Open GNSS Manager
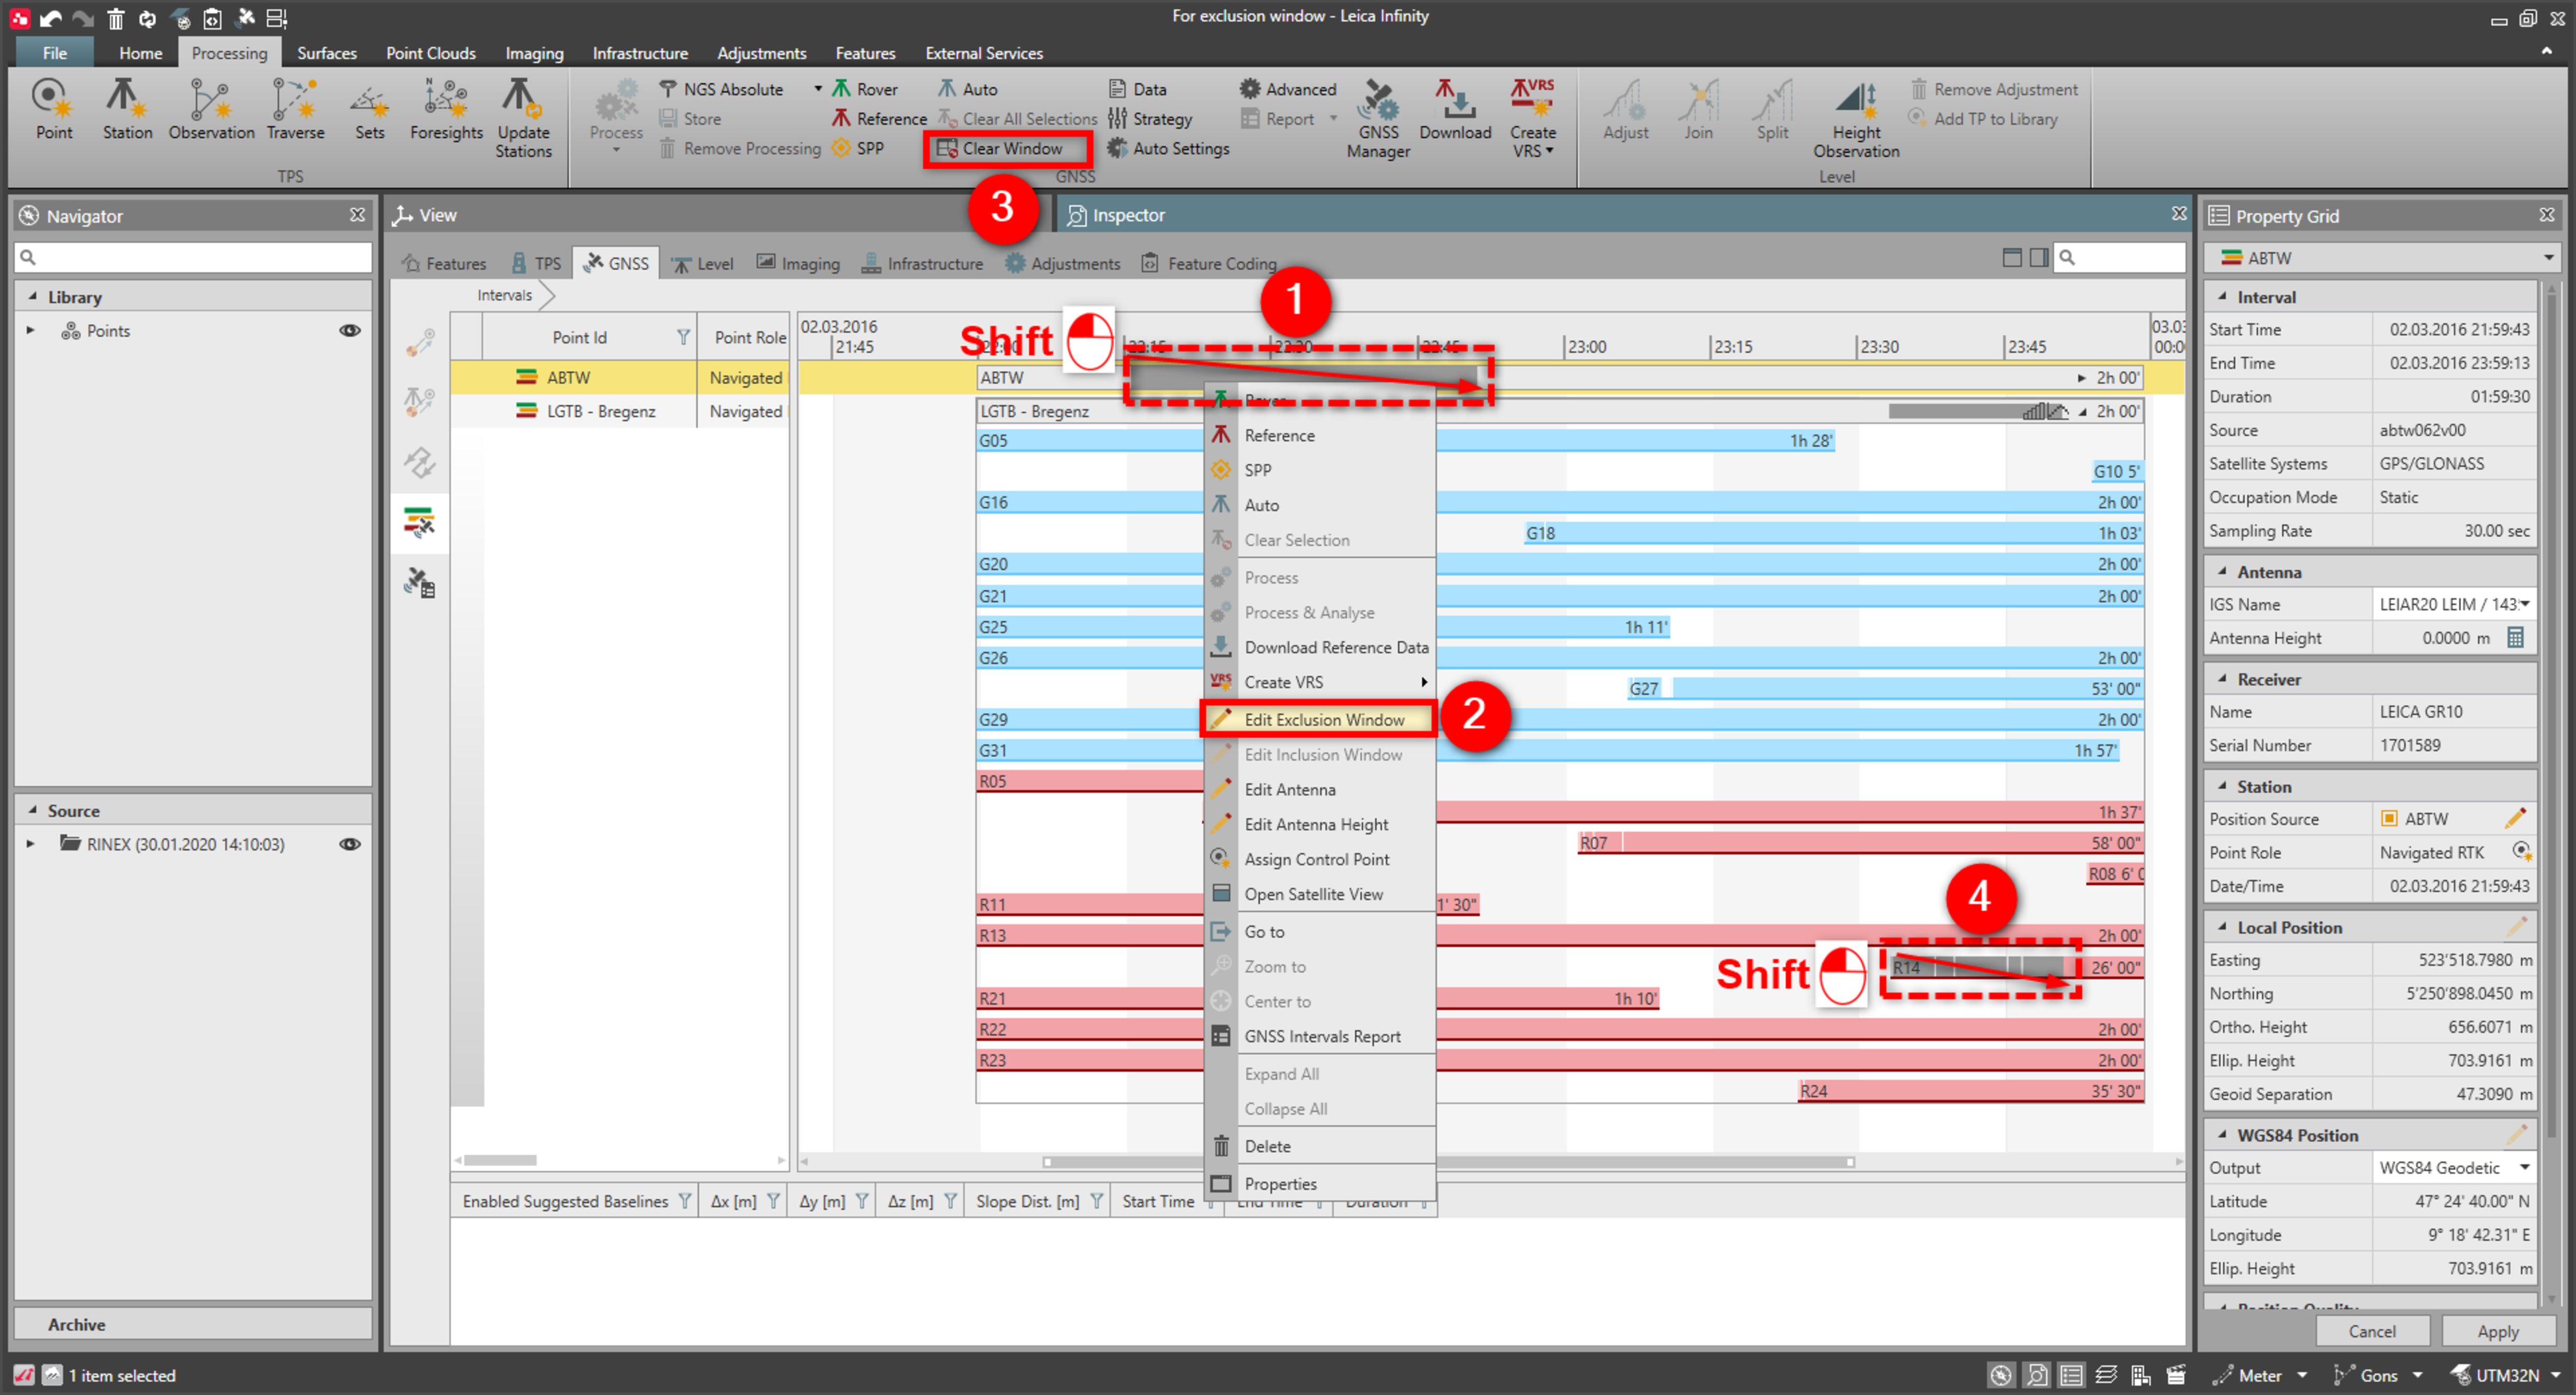The height and width of the screenshot is (1395, 2576). [x=1378, y=118]
